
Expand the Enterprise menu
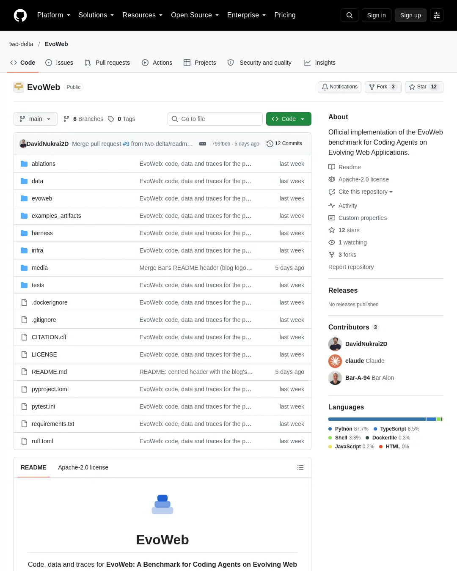point(247,15)
